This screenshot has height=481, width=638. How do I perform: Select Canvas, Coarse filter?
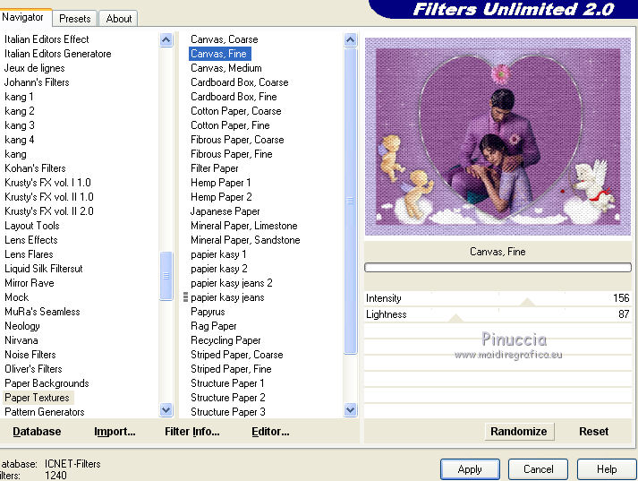pos(225,39)
